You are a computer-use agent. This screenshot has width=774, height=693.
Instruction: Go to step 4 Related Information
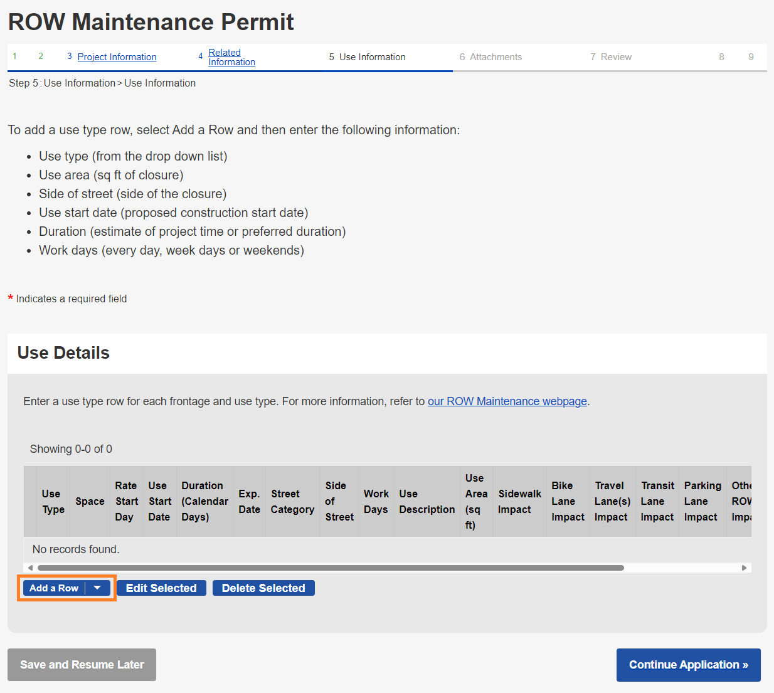pos(231,57)
